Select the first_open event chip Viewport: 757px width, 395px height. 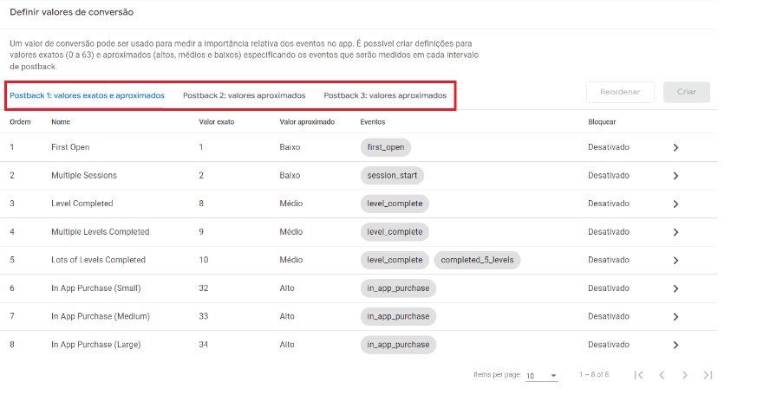386,147
